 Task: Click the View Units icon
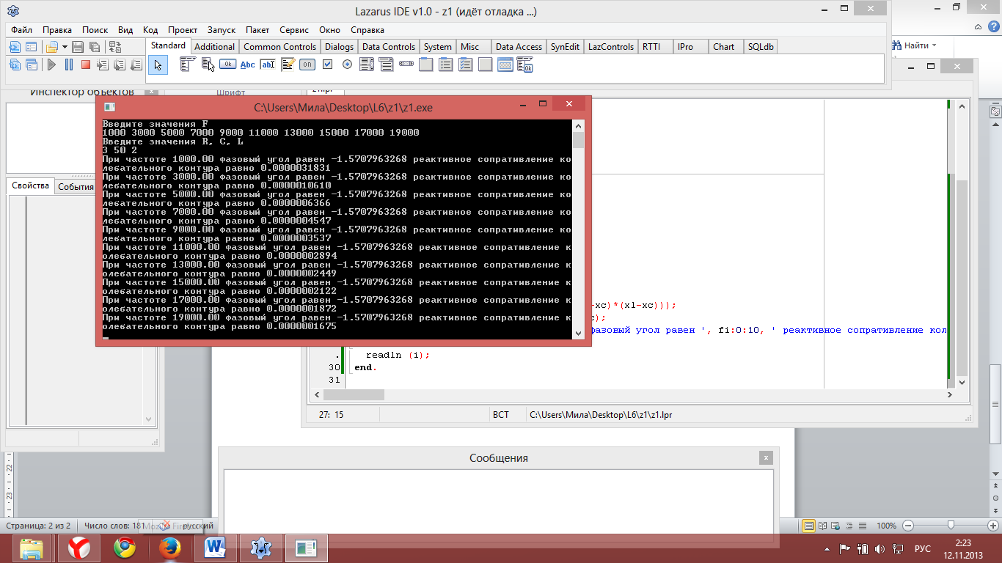(14, 65)
